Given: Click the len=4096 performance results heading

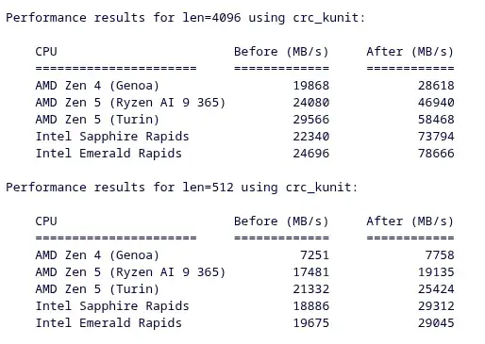Looking at the screenshot, I should click(x=185, y=18).
